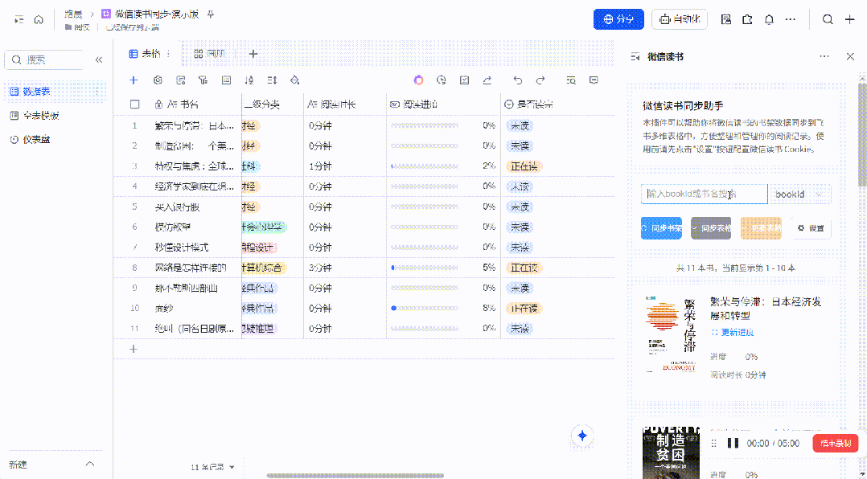Open the fill color bucket icon
The image size is (867, 479).
294,80
